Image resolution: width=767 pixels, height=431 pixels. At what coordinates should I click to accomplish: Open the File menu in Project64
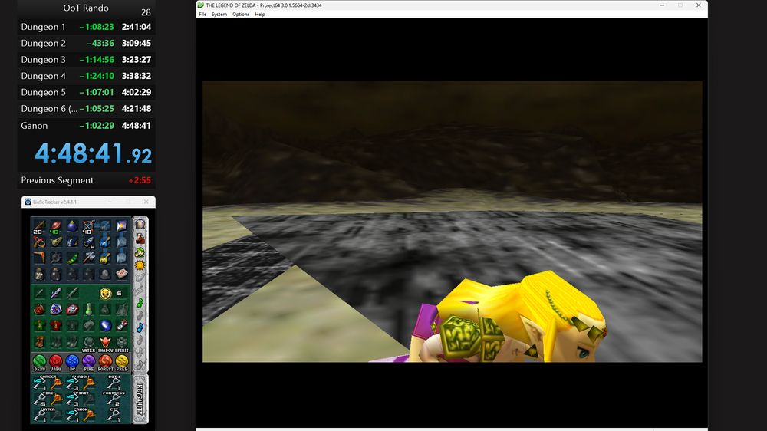pos(202,14)
